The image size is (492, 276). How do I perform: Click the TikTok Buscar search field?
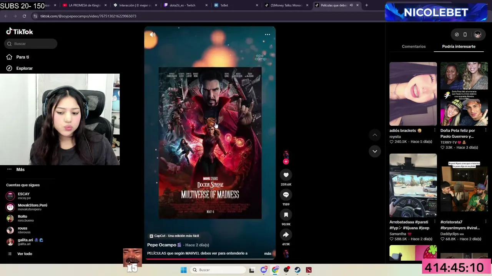coord(31,44)
